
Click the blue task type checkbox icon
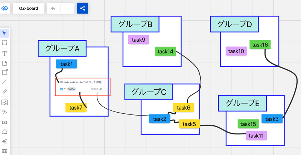[x=61, y=89]
